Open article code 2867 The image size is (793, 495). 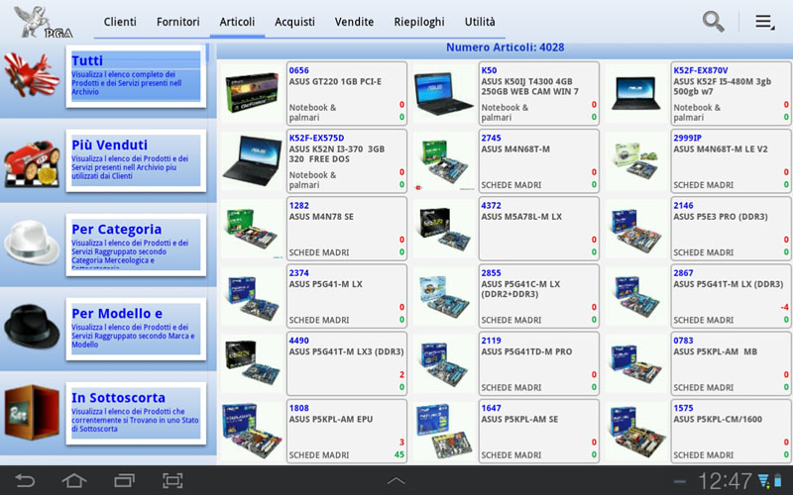[683, 273]
